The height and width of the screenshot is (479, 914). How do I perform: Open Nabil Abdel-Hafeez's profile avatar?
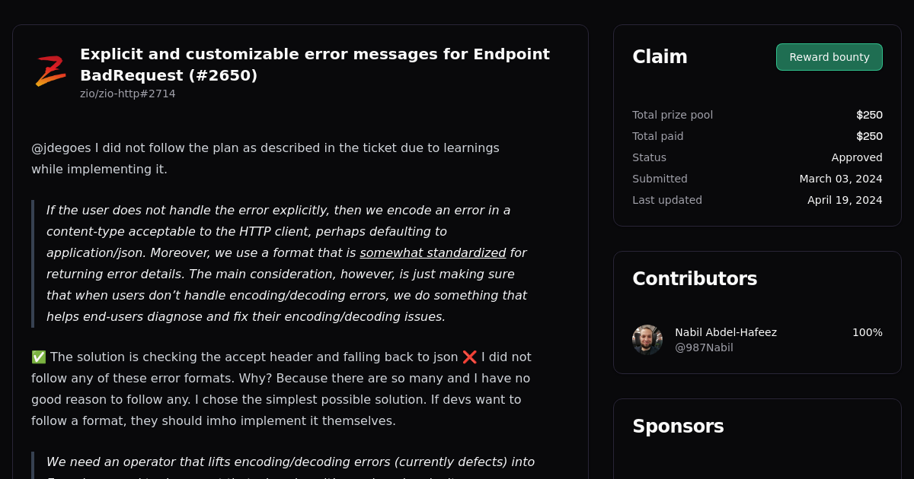point(647,340)
